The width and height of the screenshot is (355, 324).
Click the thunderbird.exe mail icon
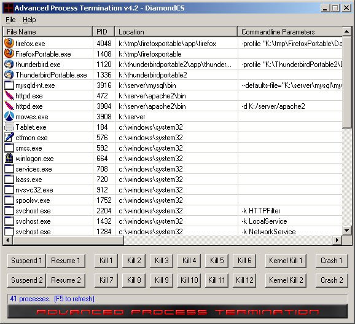click(9, 64)
